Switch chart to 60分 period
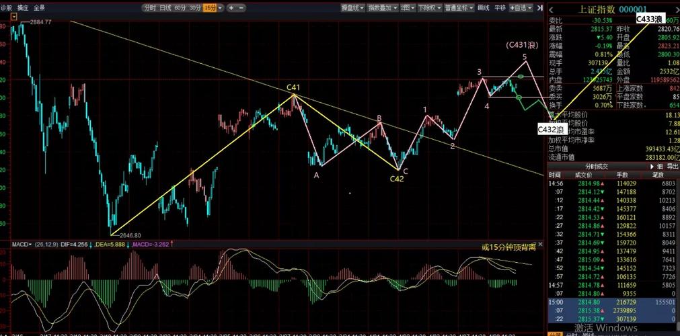Viewport: 680px width, 336px height. pyautogui.click(x=180, y=7)
